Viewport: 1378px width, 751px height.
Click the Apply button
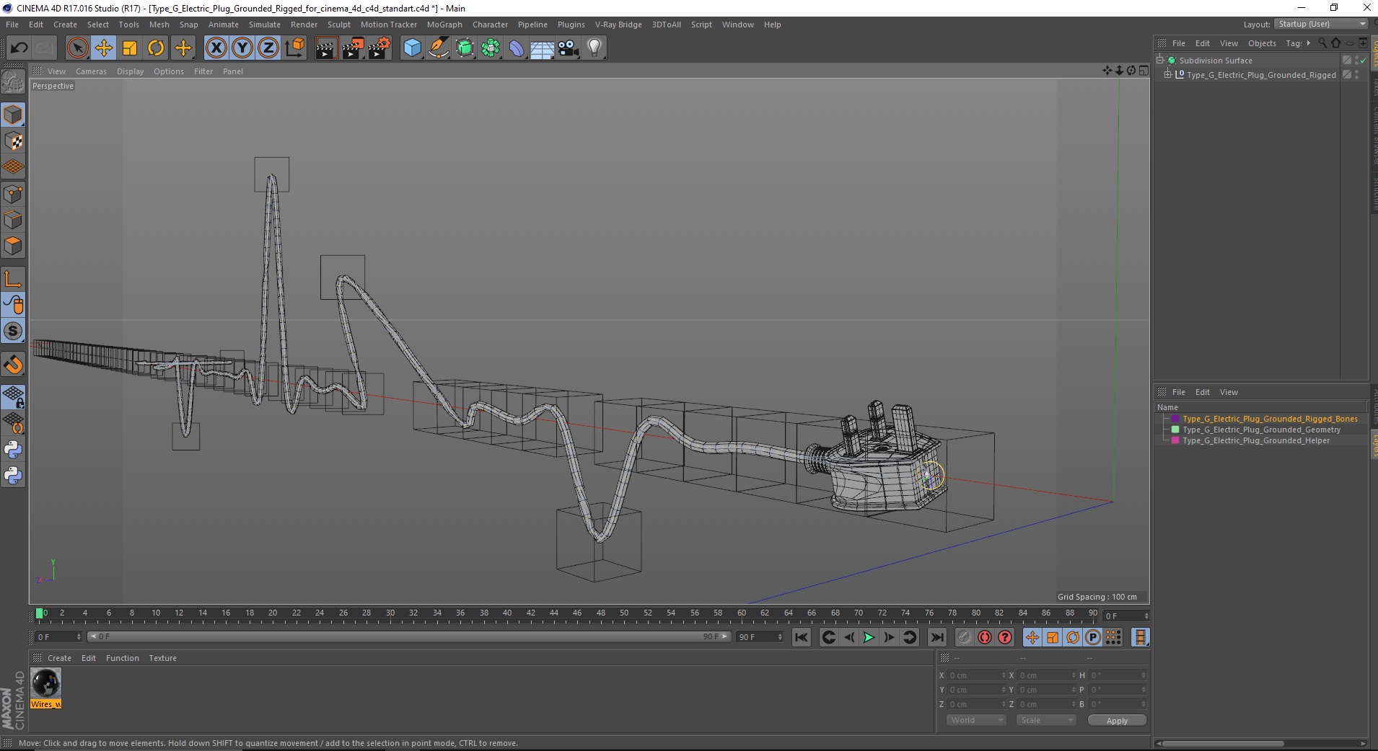1117,721
